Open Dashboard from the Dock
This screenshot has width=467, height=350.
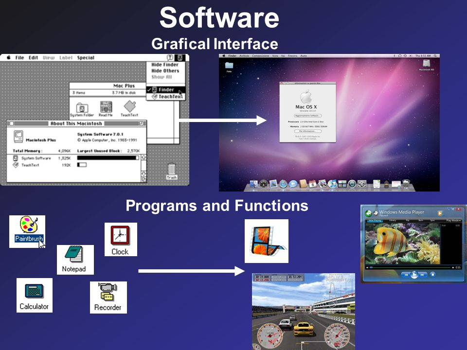(x=264, y=184)
